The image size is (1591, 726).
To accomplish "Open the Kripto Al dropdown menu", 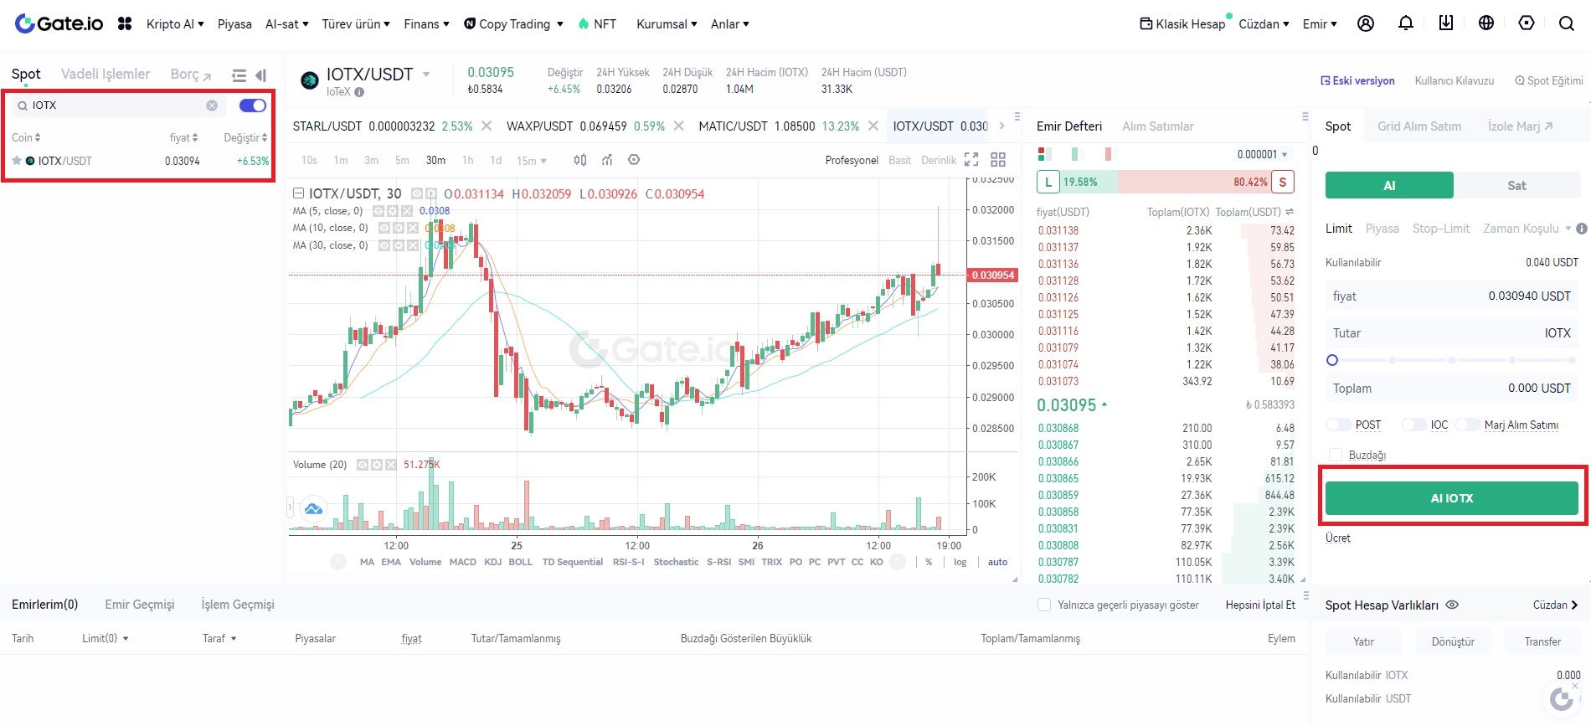I will coord(175,24).
